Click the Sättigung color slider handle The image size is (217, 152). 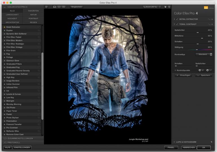[197, 50]
